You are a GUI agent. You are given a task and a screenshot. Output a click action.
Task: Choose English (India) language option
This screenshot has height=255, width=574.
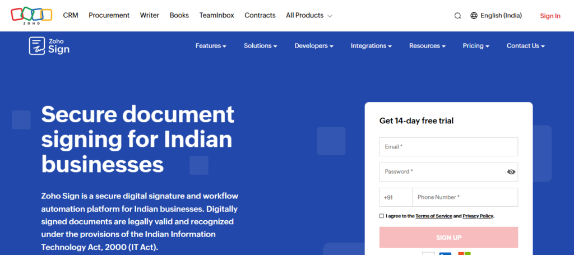click(x=501, y=15)
